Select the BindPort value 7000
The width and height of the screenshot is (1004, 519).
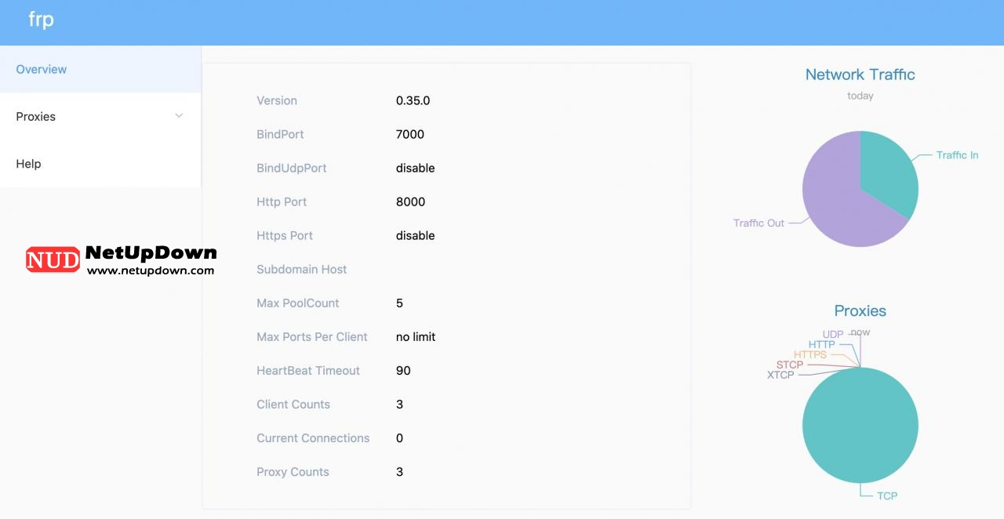click(x=410, y=134)
